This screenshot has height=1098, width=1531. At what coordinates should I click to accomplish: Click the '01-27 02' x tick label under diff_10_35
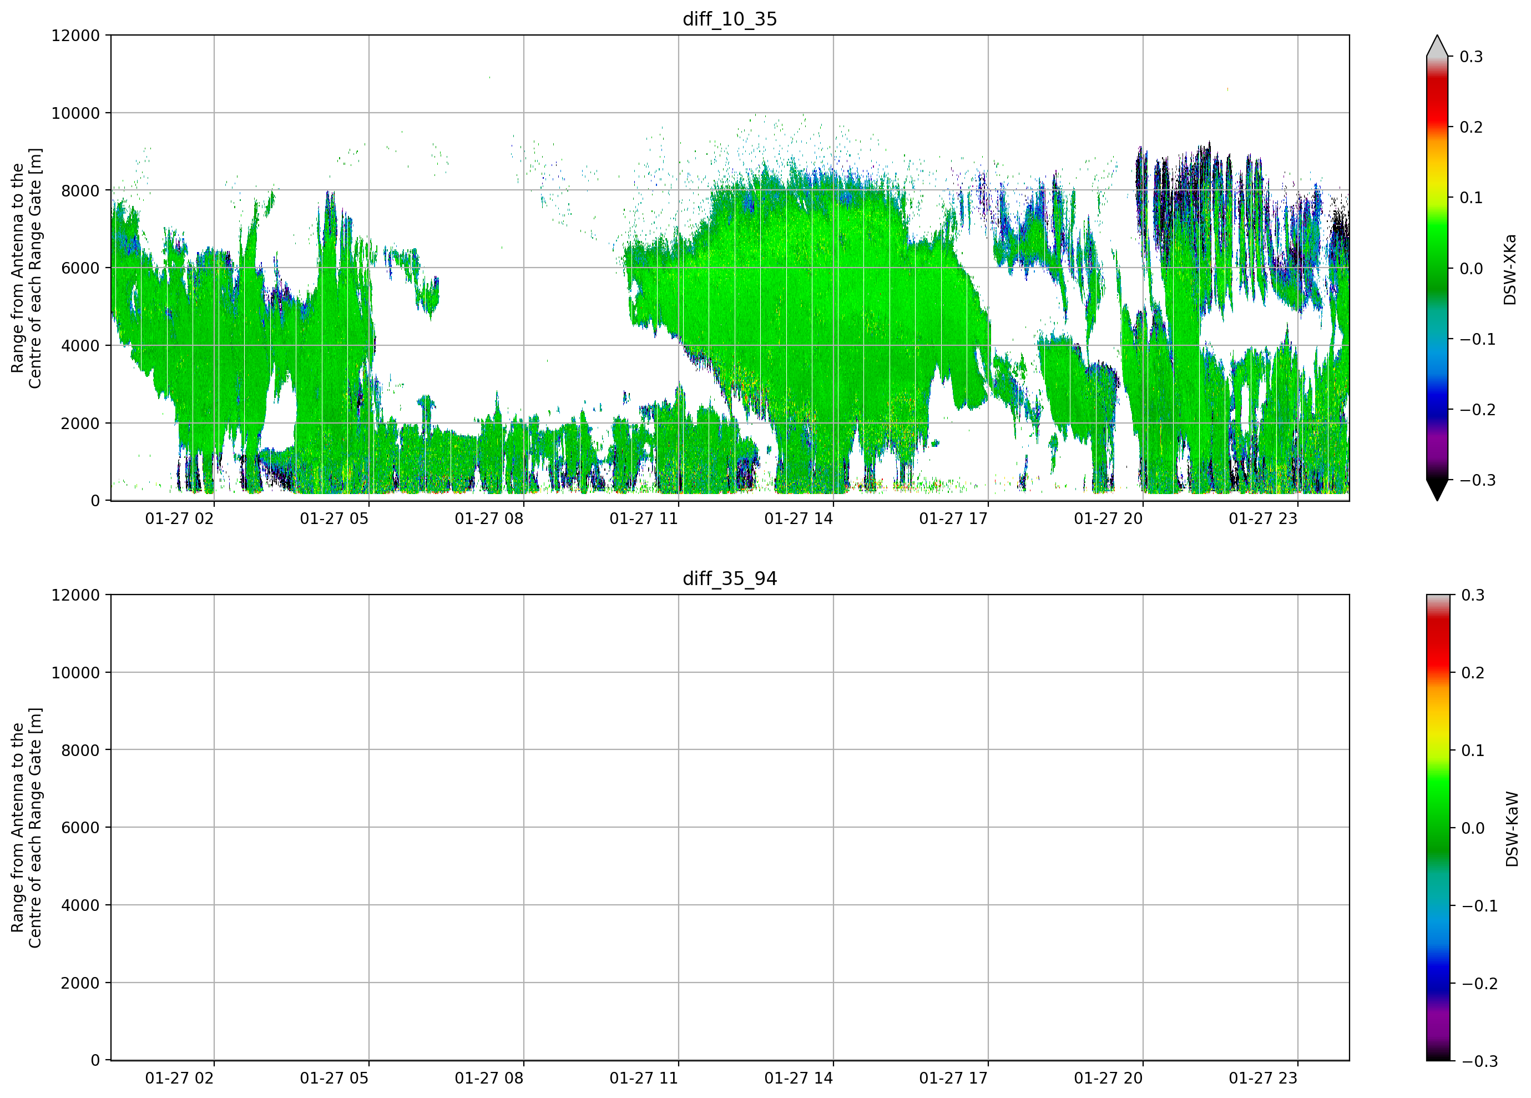(x=180, y=518)
